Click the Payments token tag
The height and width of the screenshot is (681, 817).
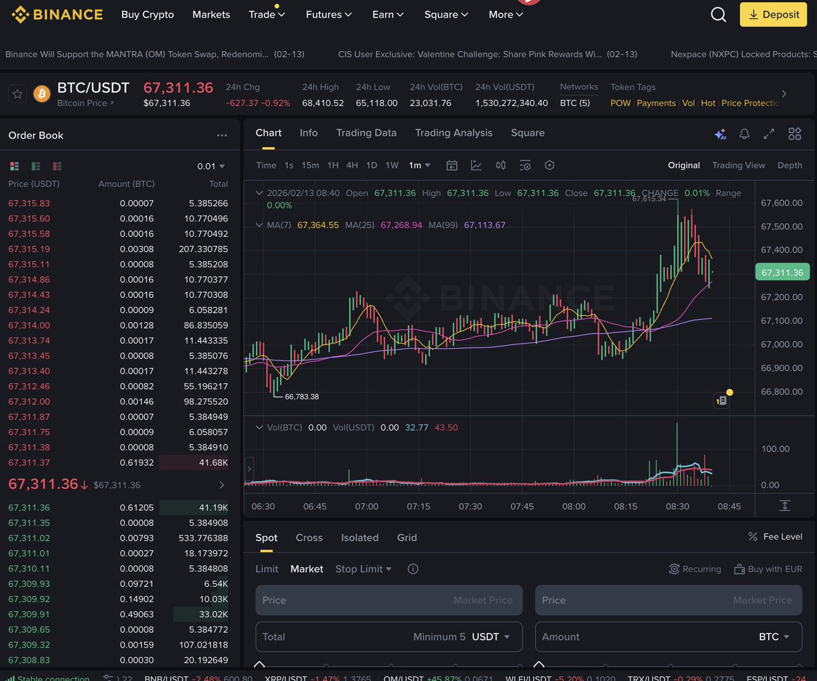tap(656, 103)
